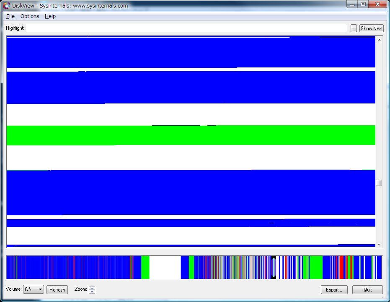Click the scroll up arrow of cluster view
The width and height of the screenshot is (390, 302).
(379, 40)
